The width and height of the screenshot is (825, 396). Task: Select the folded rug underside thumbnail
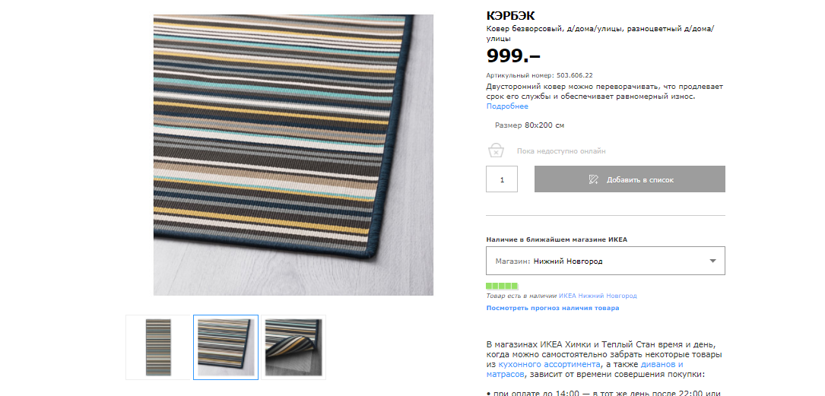click(x=294, y=347)
